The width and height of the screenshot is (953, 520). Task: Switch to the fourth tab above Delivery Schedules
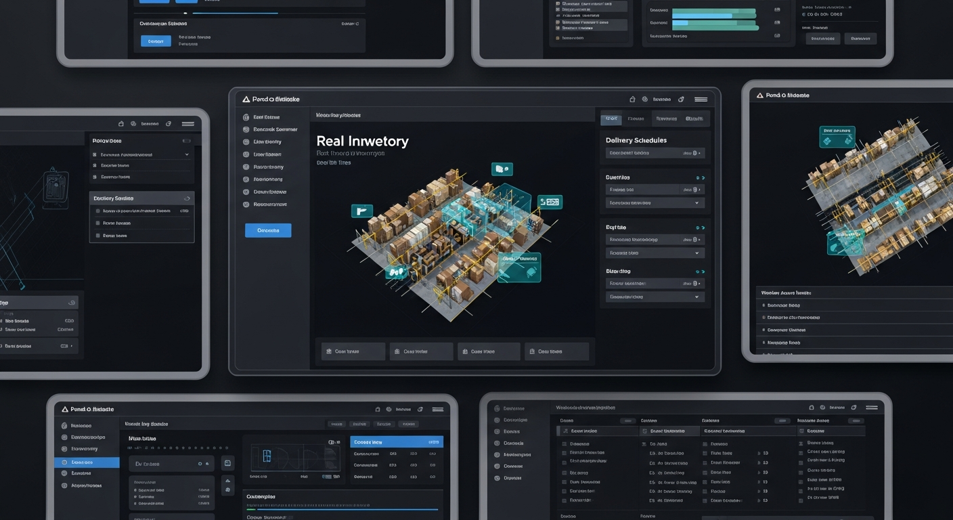[x=694, y=118]
